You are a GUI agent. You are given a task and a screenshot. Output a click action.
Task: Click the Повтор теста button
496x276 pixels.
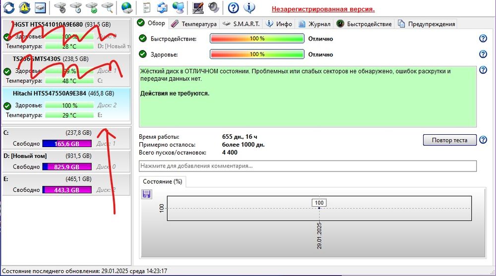tap(449, 140)
